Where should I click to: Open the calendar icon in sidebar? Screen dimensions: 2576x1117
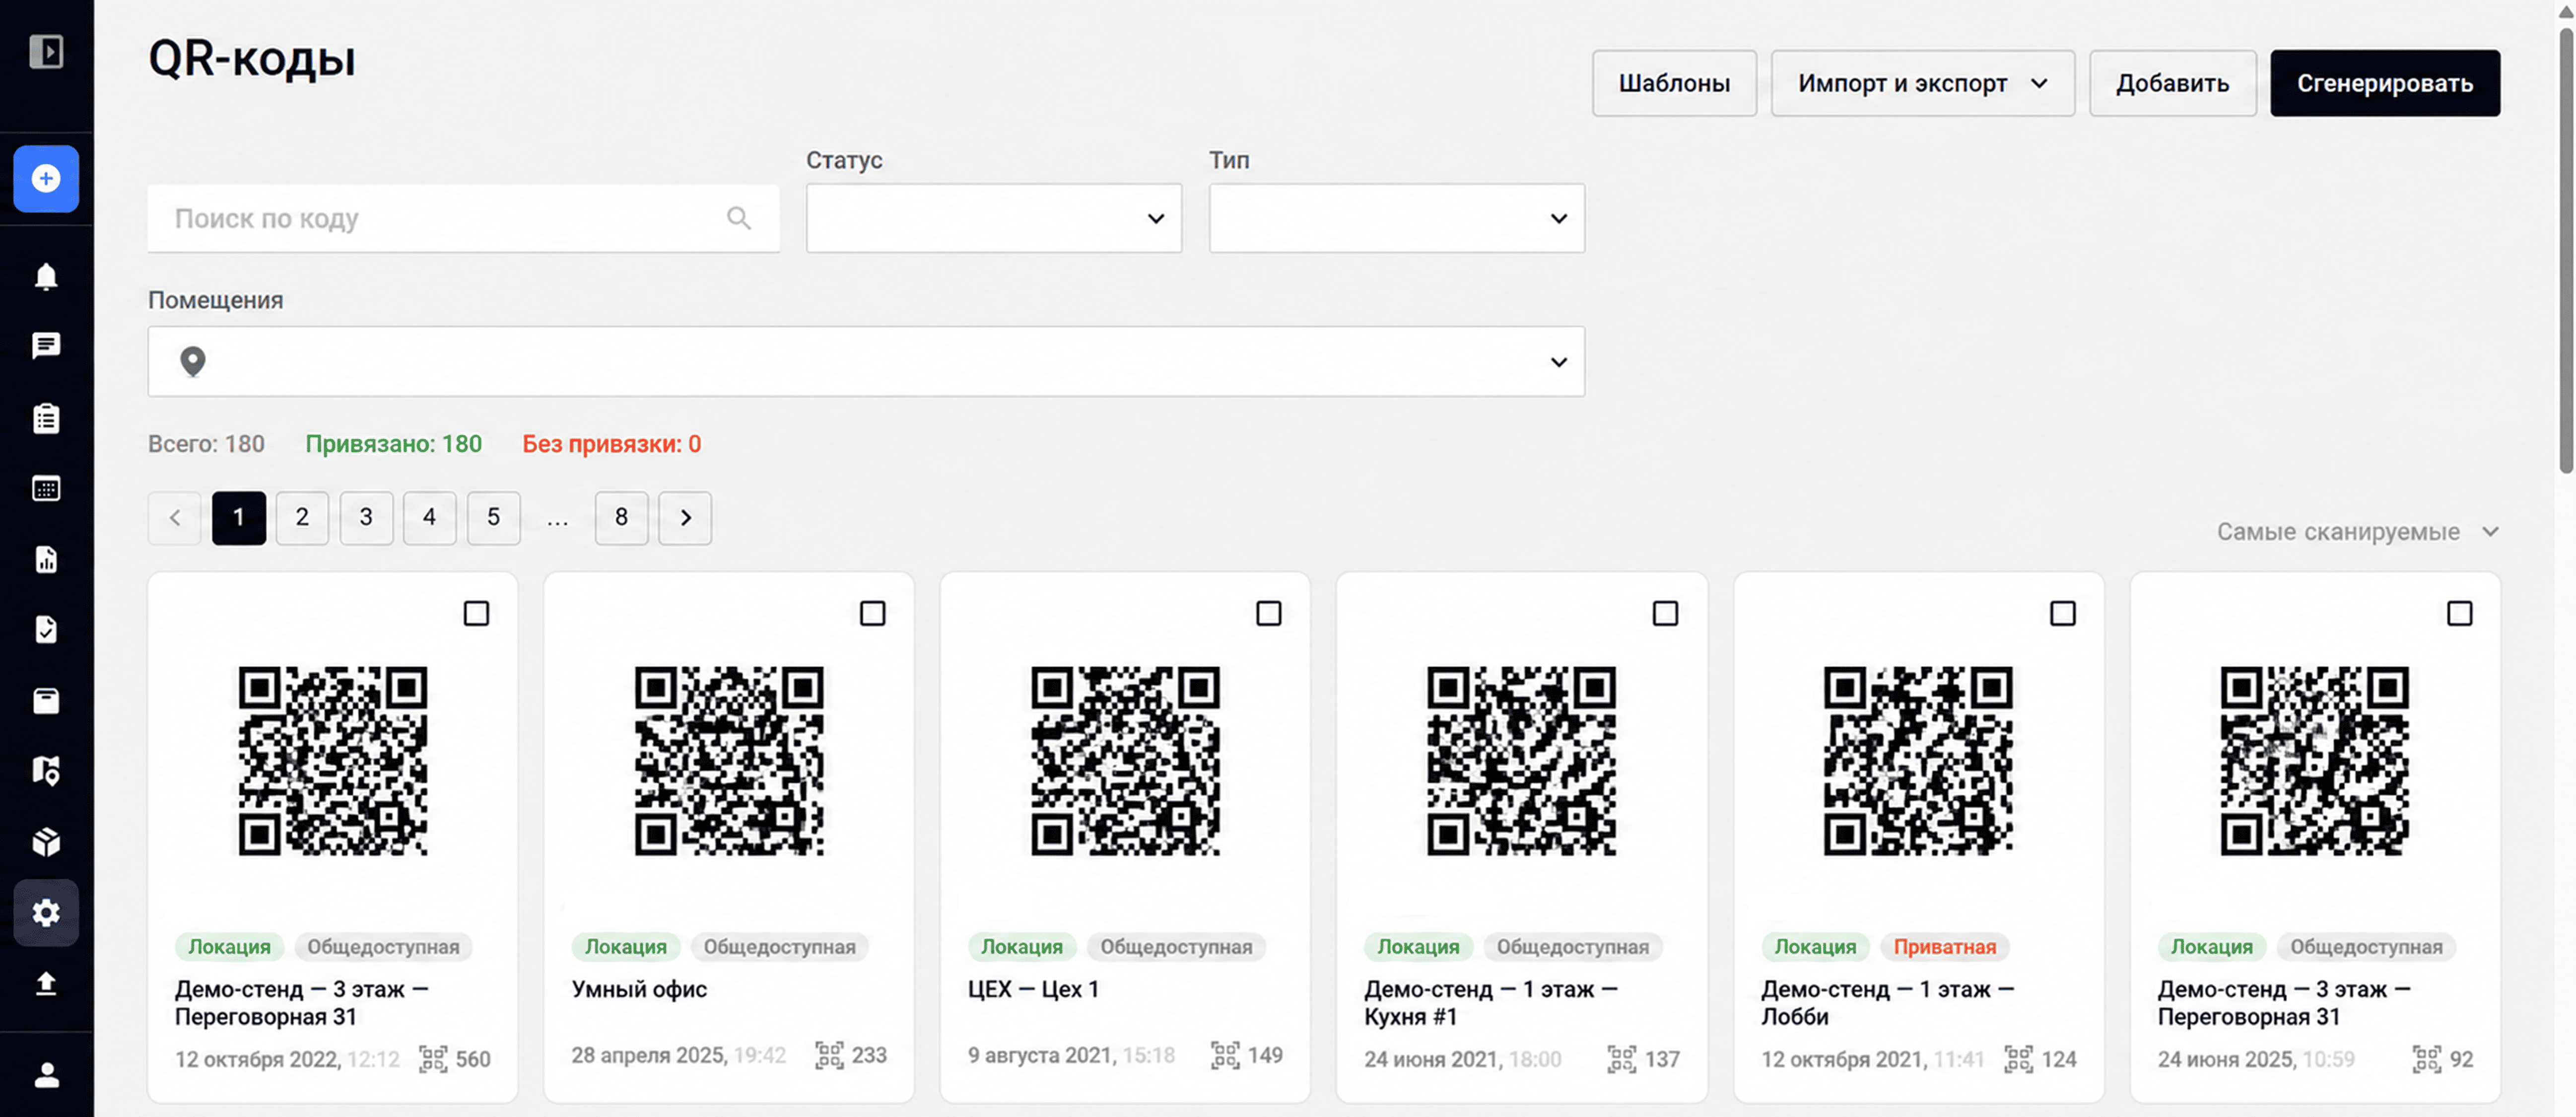[46, 488]
